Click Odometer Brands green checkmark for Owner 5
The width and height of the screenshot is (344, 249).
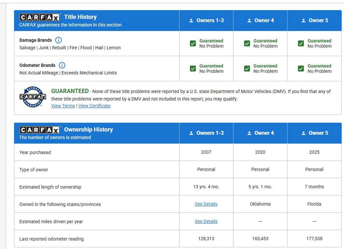point(301,69)
